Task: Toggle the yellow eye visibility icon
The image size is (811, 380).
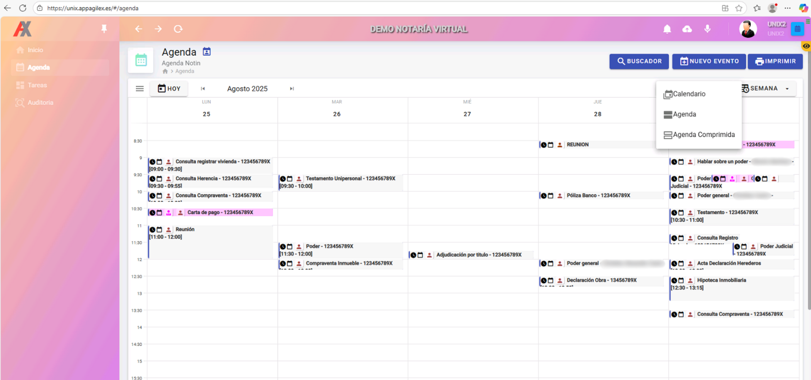Action: 806,46
